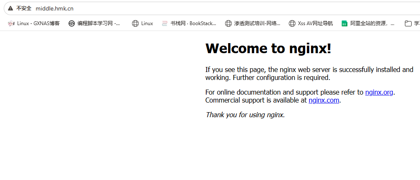
Task: Open the 编程脚本学习网 bookmark
Action: tap(95, 23)
